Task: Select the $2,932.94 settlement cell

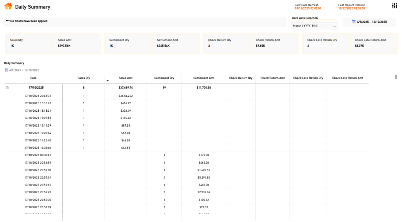Action: click(x=204, y=192)
